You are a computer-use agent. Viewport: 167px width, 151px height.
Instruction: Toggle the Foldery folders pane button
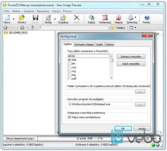(x=119, y=28)
